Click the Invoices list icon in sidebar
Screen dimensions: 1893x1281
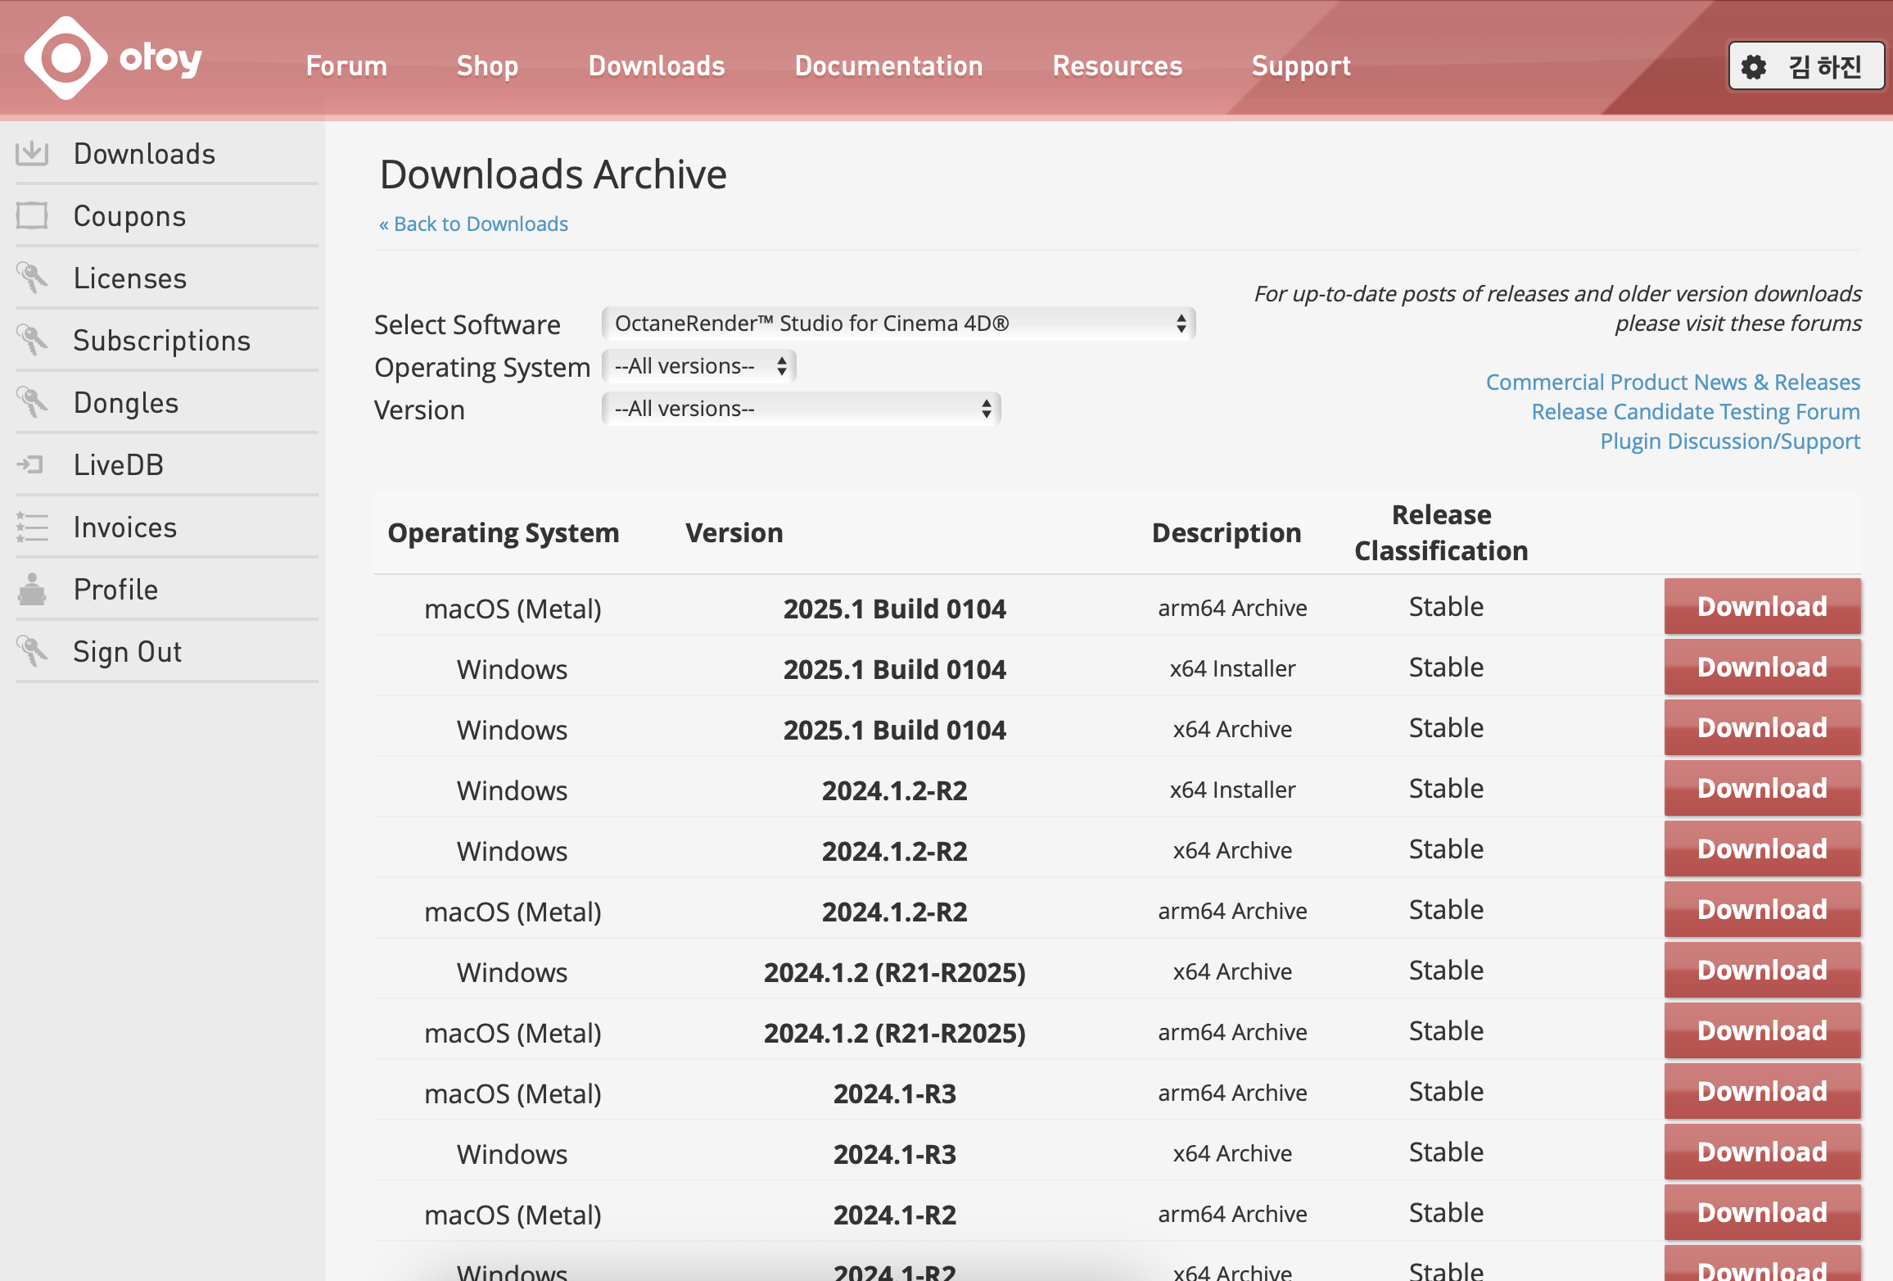32,527
